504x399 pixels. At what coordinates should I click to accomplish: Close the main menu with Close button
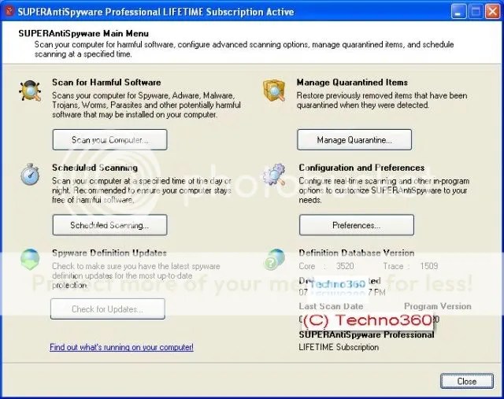(467, 382)
